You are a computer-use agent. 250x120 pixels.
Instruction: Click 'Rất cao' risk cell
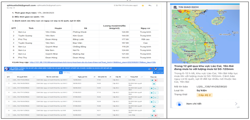click(145, 39)
